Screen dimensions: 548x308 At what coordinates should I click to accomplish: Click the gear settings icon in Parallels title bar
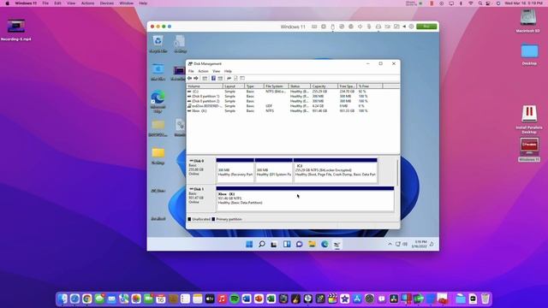tap(411, 27)
